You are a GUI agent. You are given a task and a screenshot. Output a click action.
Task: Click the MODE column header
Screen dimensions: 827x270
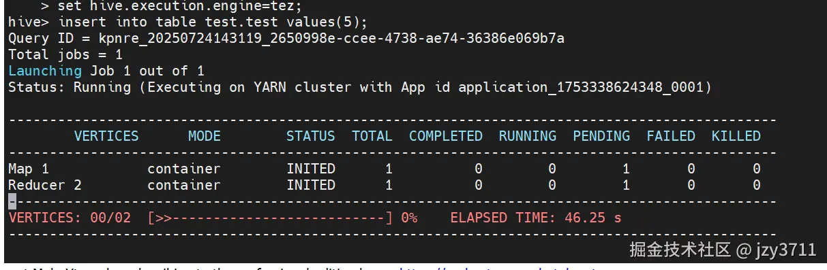(205, 136)
